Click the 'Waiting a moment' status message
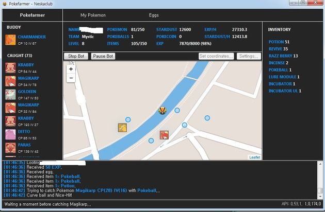Screen dimensions: 325x212 pos(47,204)
